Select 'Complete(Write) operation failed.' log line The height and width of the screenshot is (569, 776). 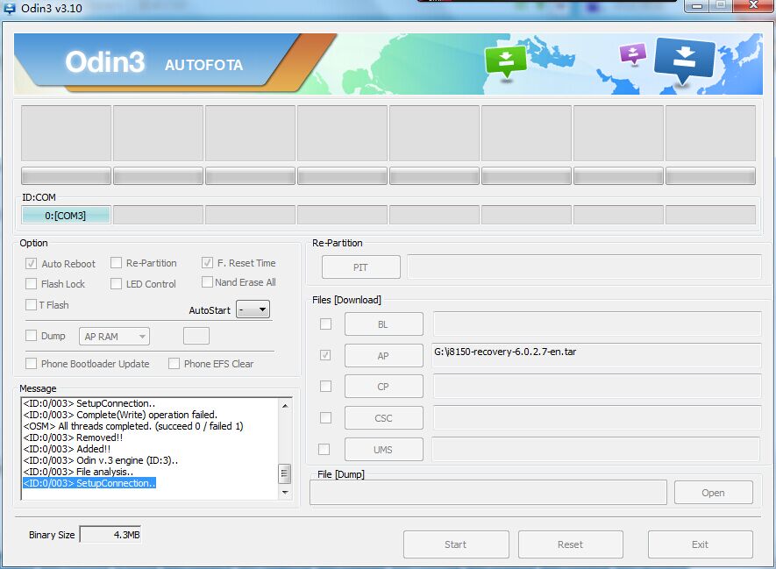point(120,415)
